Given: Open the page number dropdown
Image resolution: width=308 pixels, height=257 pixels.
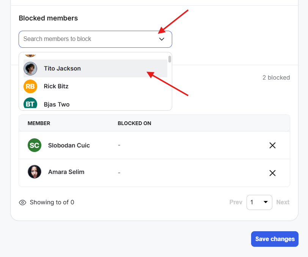Looking at the screenshot, I should pyautogui.click(x=259, y=202).
